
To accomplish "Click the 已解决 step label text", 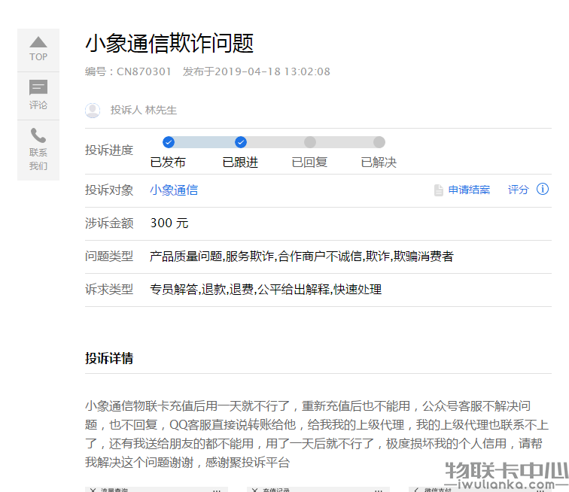I will pos(379,162).
